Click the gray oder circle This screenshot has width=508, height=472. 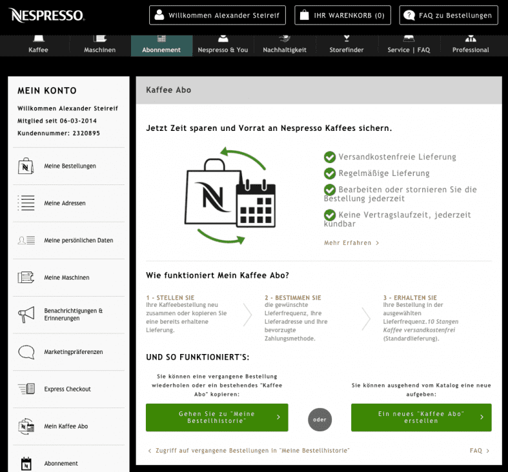320,420
